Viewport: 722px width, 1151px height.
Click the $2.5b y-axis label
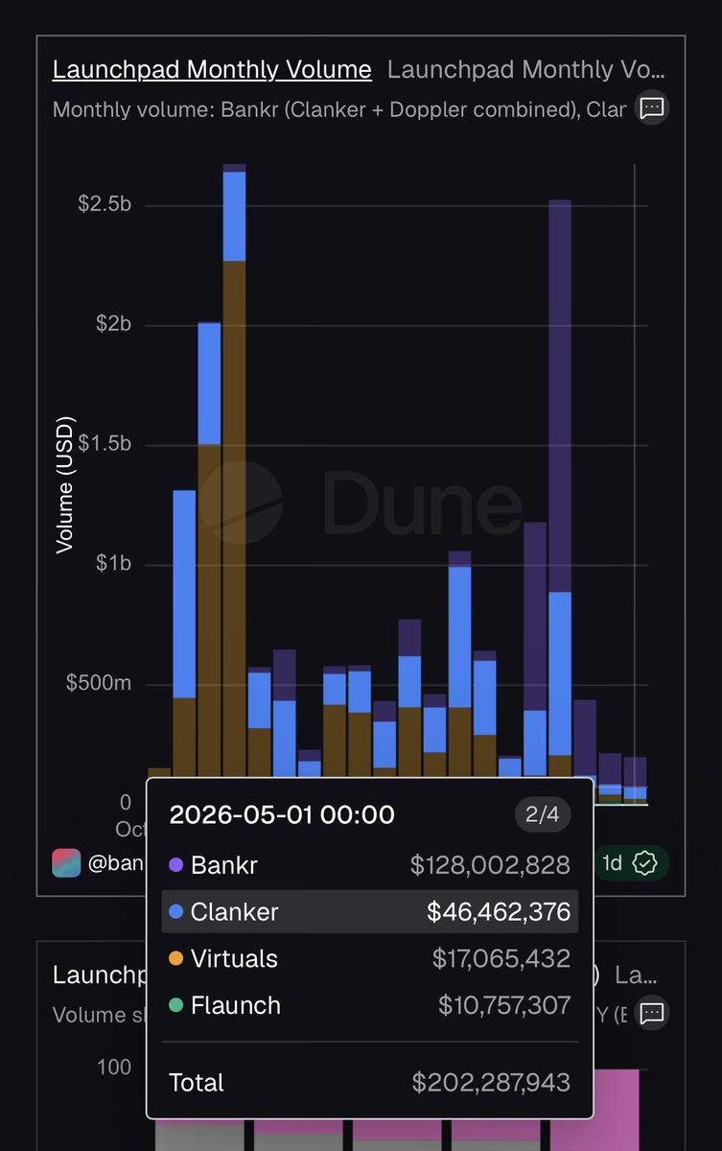[x=105, y=205]
